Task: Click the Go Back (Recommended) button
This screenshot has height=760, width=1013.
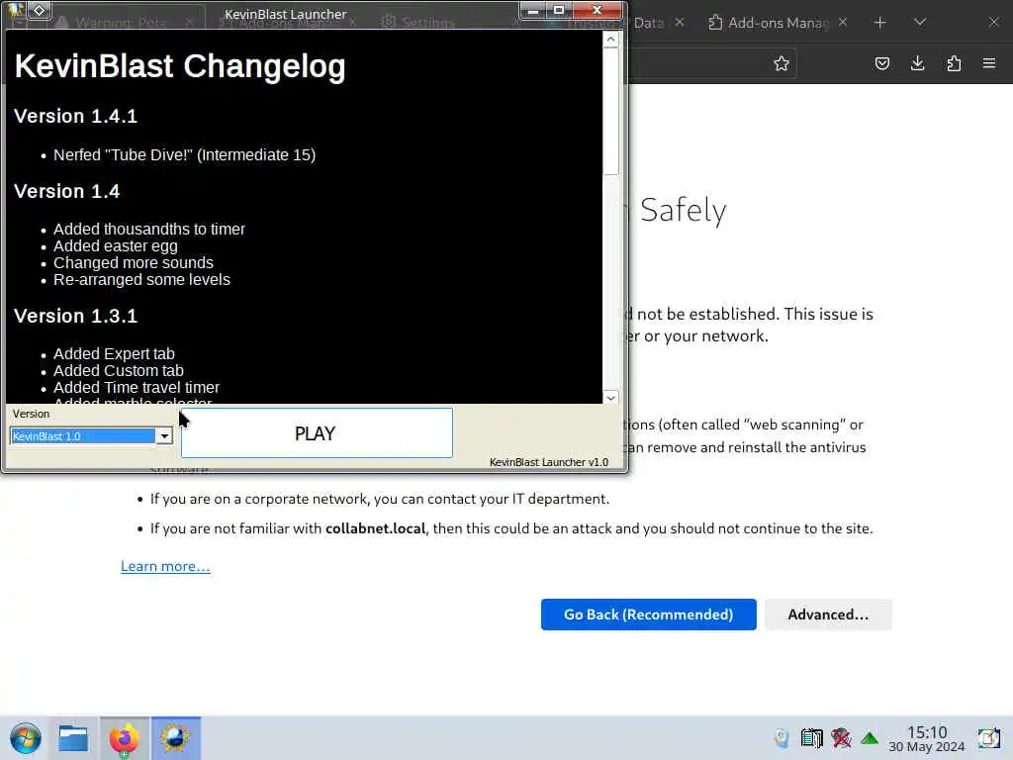Action: [649, 614]
